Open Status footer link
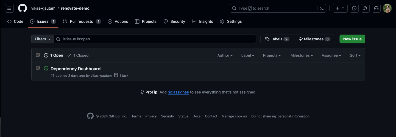 (183, 116)
